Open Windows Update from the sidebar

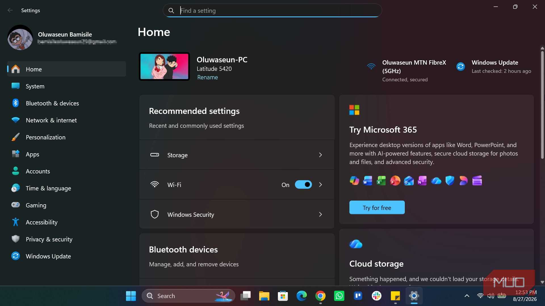pyautogui.click(x=66, y=256)
